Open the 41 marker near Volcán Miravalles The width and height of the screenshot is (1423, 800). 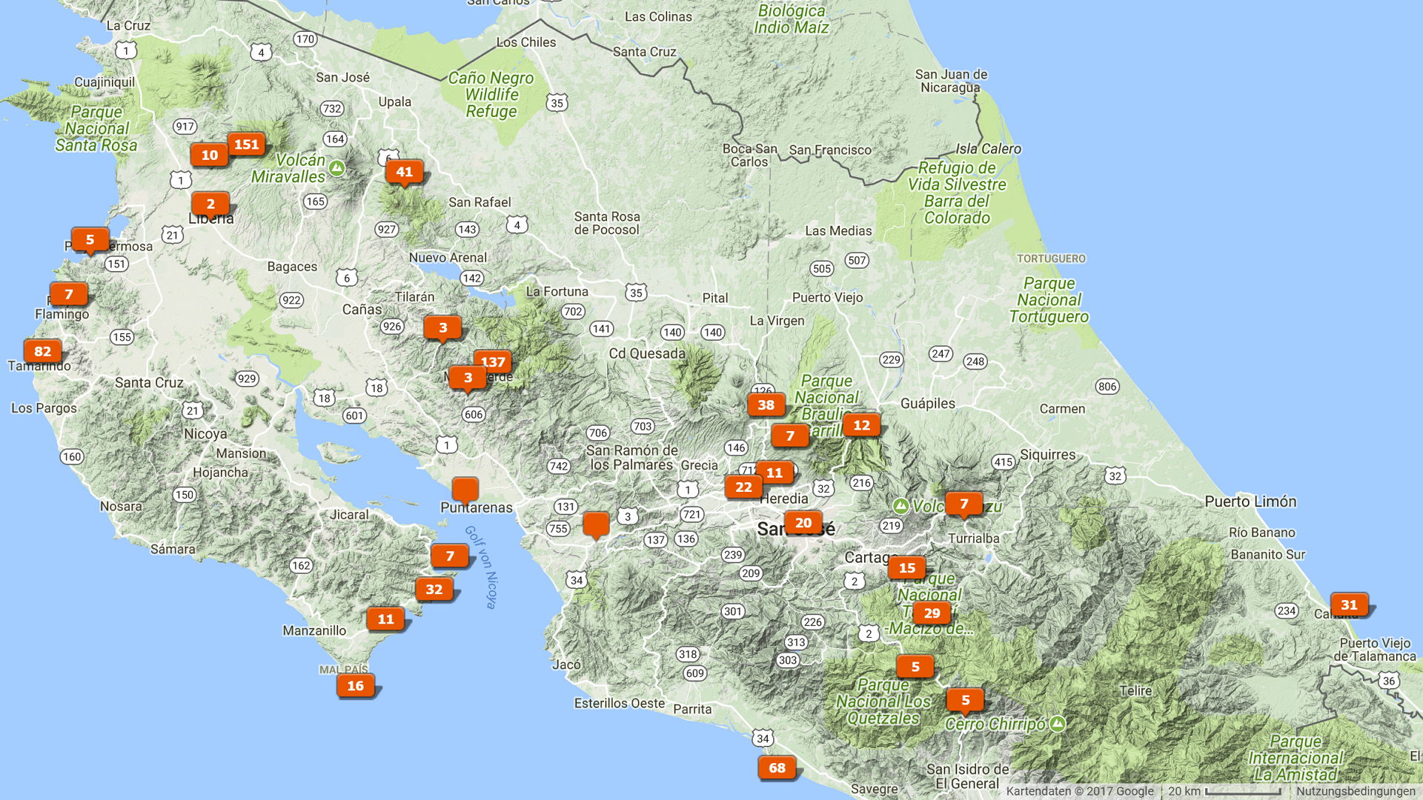click(x=404, y=172)
